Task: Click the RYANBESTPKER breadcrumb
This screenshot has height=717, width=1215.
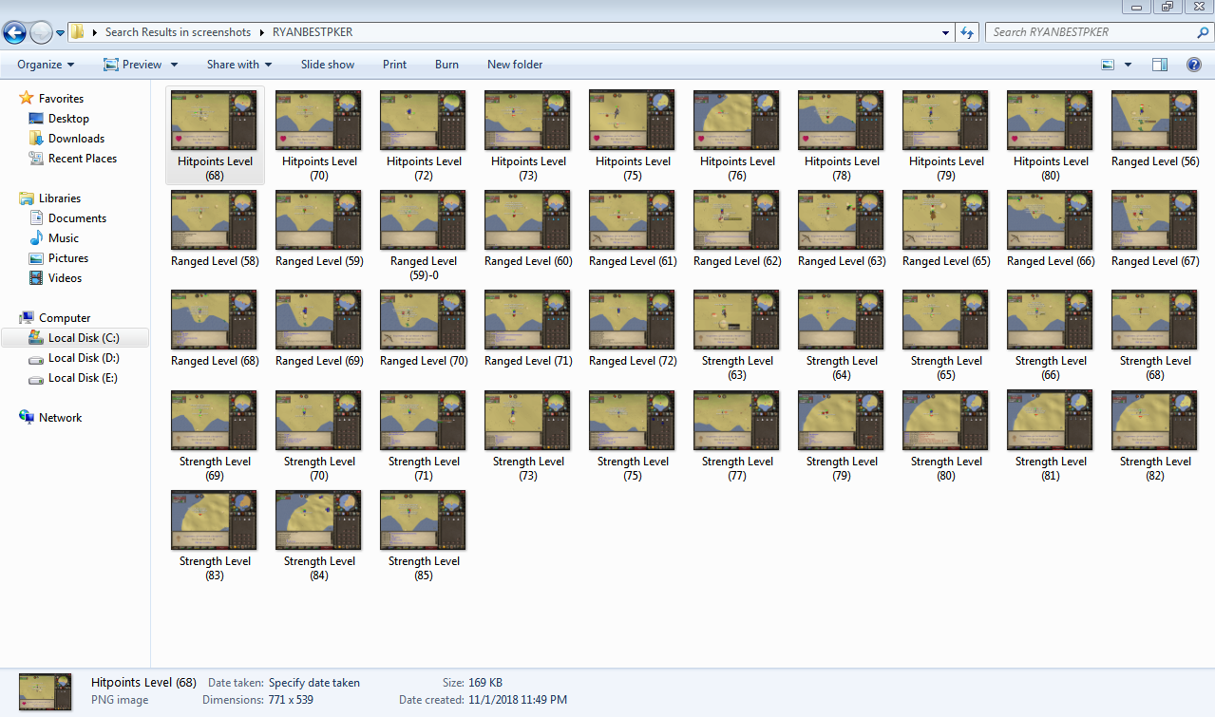Action: point(313,32)
